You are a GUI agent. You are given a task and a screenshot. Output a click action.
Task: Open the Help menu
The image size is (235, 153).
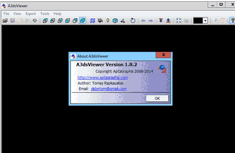(x=57, y=14)
